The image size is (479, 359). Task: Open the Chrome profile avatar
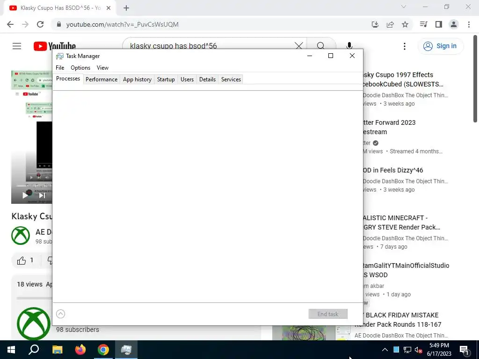(x=454, y=24)
